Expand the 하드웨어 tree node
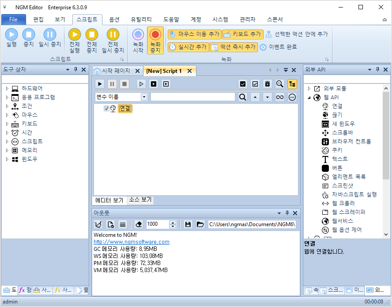This screenshot has height=307, width=392. (7, 88)
